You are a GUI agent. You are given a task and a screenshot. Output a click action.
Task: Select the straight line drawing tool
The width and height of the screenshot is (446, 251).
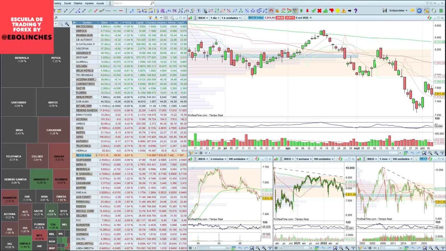coord(71,11)
